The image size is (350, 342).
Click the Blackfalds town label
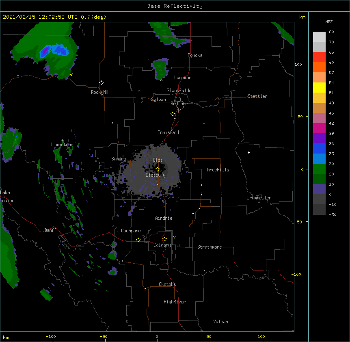(x=179, y=91)
